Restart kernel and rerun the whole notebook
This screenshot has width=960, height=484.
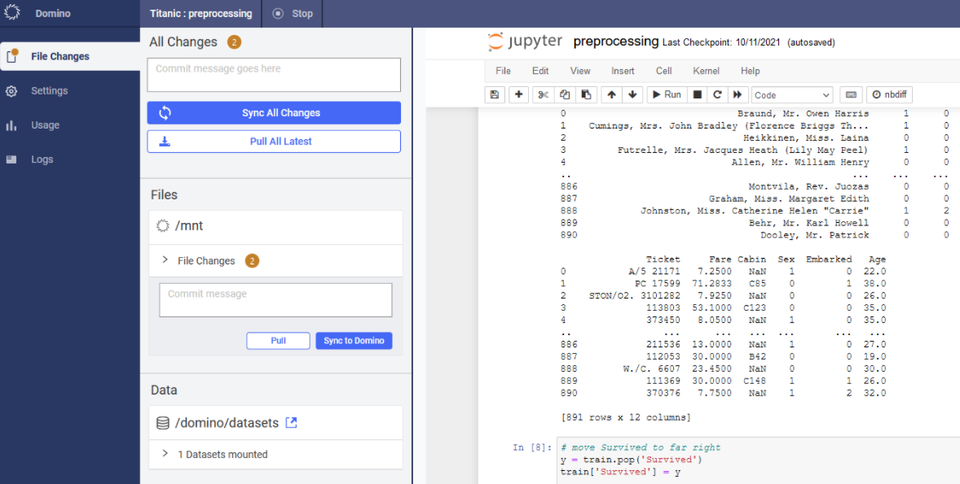click(x=738, y=94)
